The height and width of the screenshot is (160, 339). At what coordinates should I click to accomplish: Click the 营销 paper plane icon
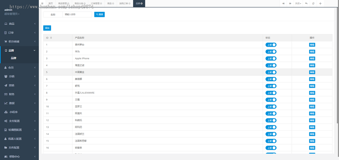[x=6, y=85]
